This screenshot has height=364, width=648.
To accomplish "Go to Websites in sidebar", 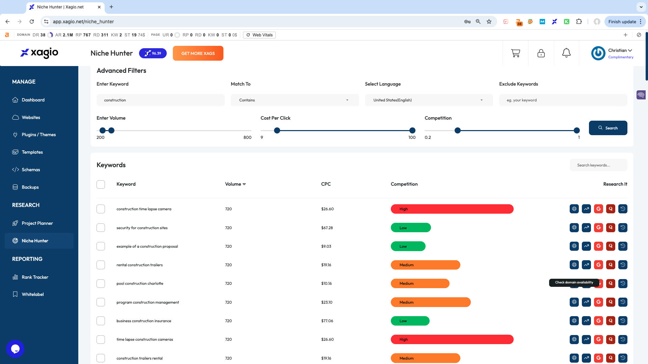I will pos(31,117).
